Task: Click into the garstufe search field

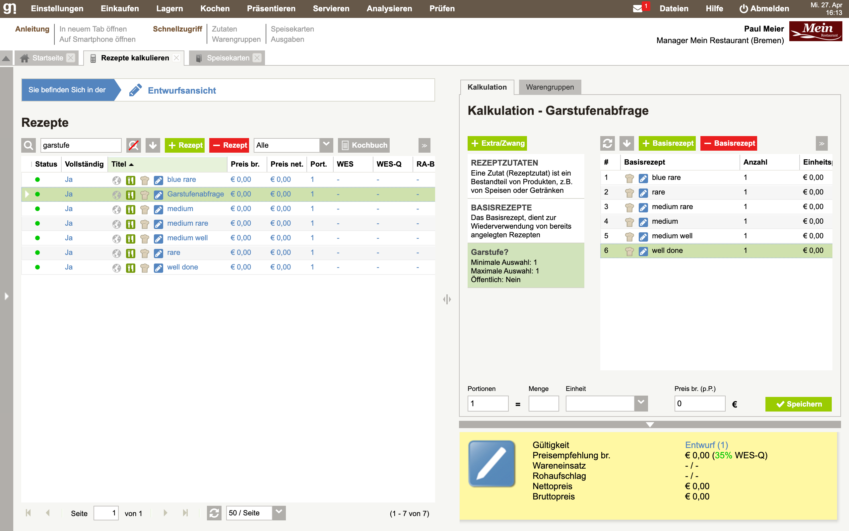Action: pos(81,145)
